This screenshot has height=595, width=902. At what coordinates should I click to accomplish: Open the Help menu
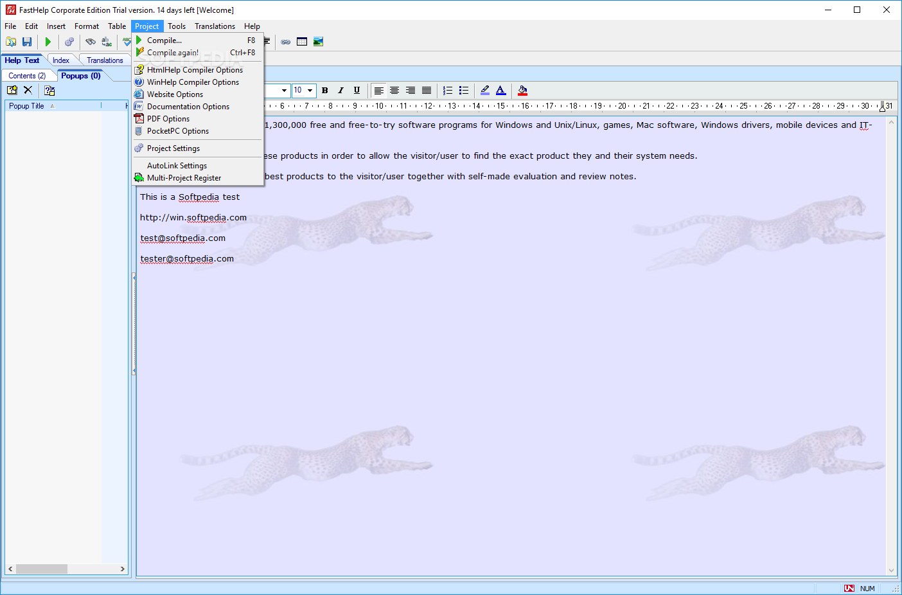[252, 26]
